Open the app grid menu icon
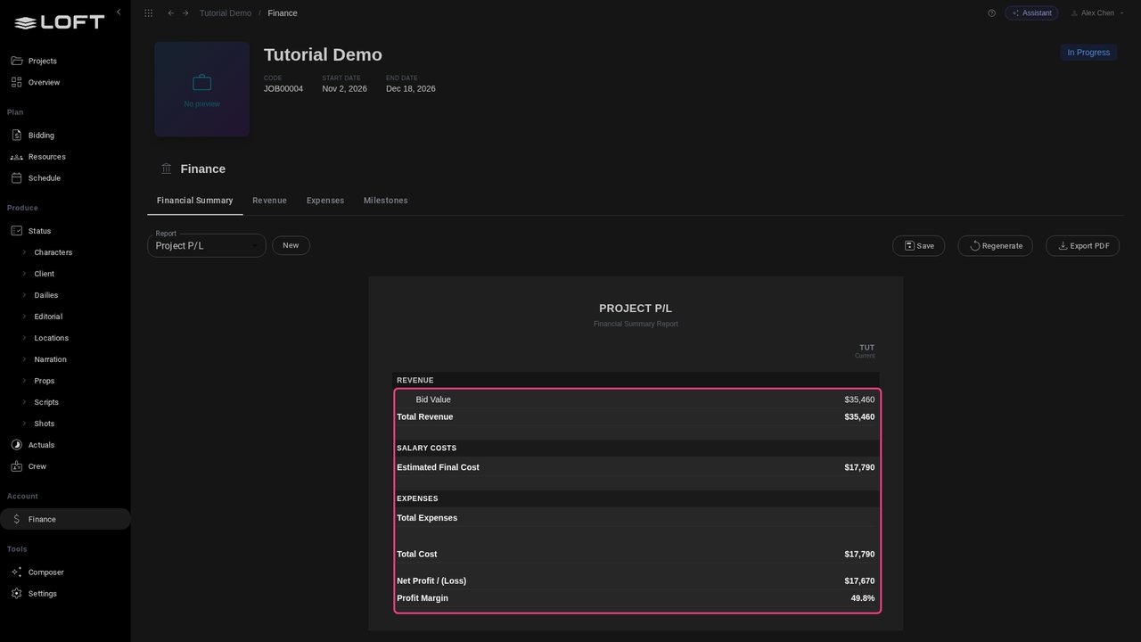 148,13
